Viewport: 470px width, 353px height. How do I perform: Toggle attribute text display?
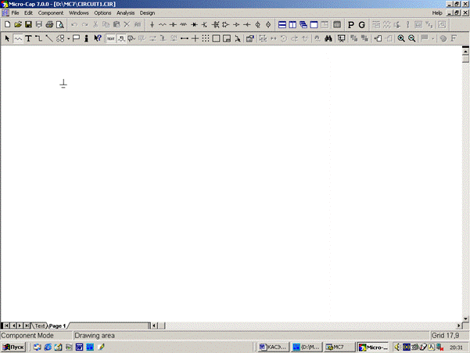(121, 38)
